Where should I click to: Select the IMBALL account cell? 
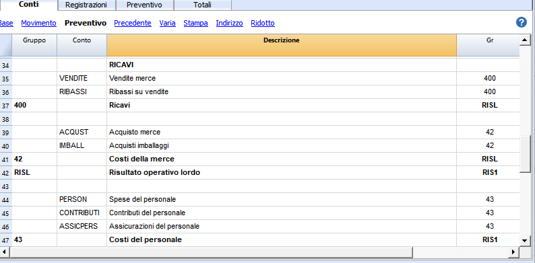tap(82, 146)
